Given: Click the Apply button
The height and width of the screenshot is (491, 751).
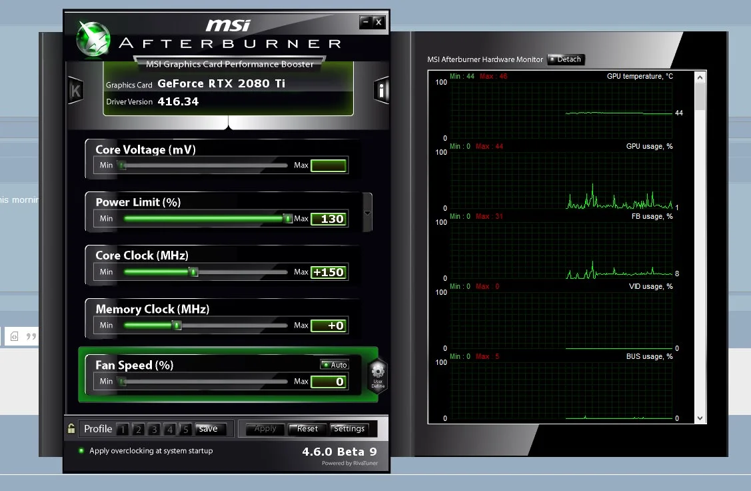Looking at the screenshot, I should click(x=265, y=429).
